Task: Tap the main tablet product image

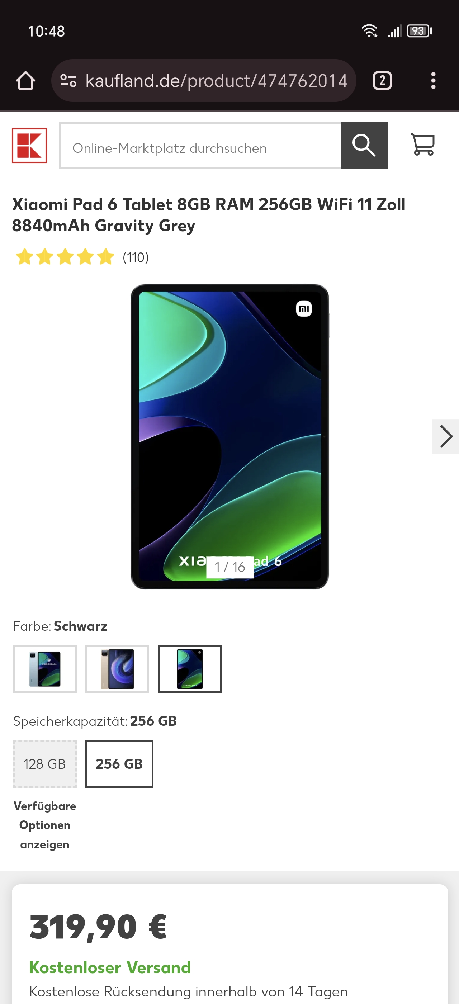Action: (x=230, y=436)
